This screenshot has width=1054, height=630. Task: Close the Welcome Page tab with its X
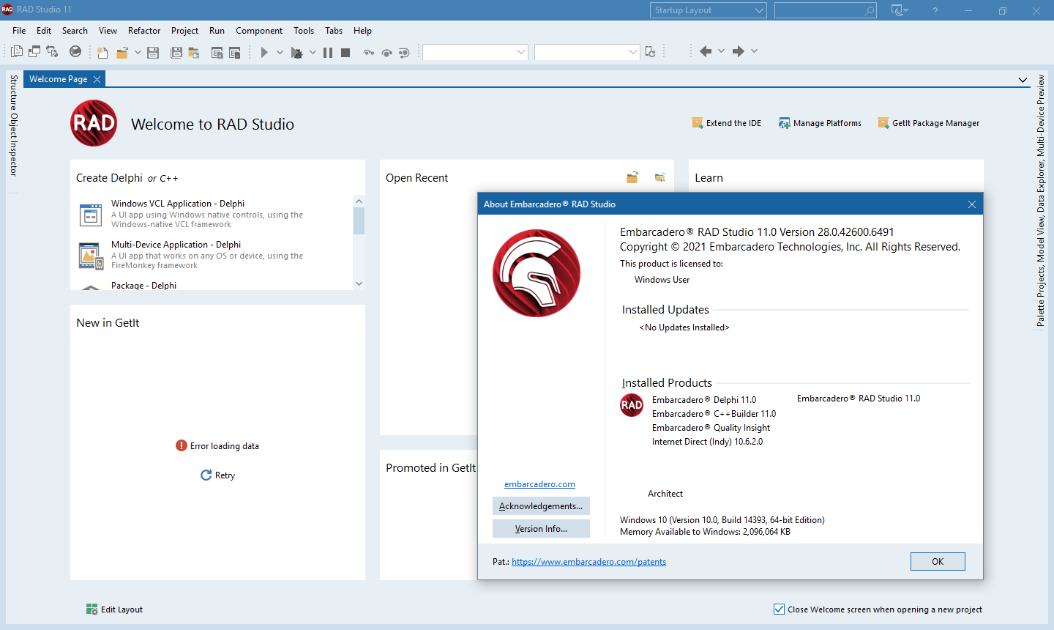(x=97, y=79)
